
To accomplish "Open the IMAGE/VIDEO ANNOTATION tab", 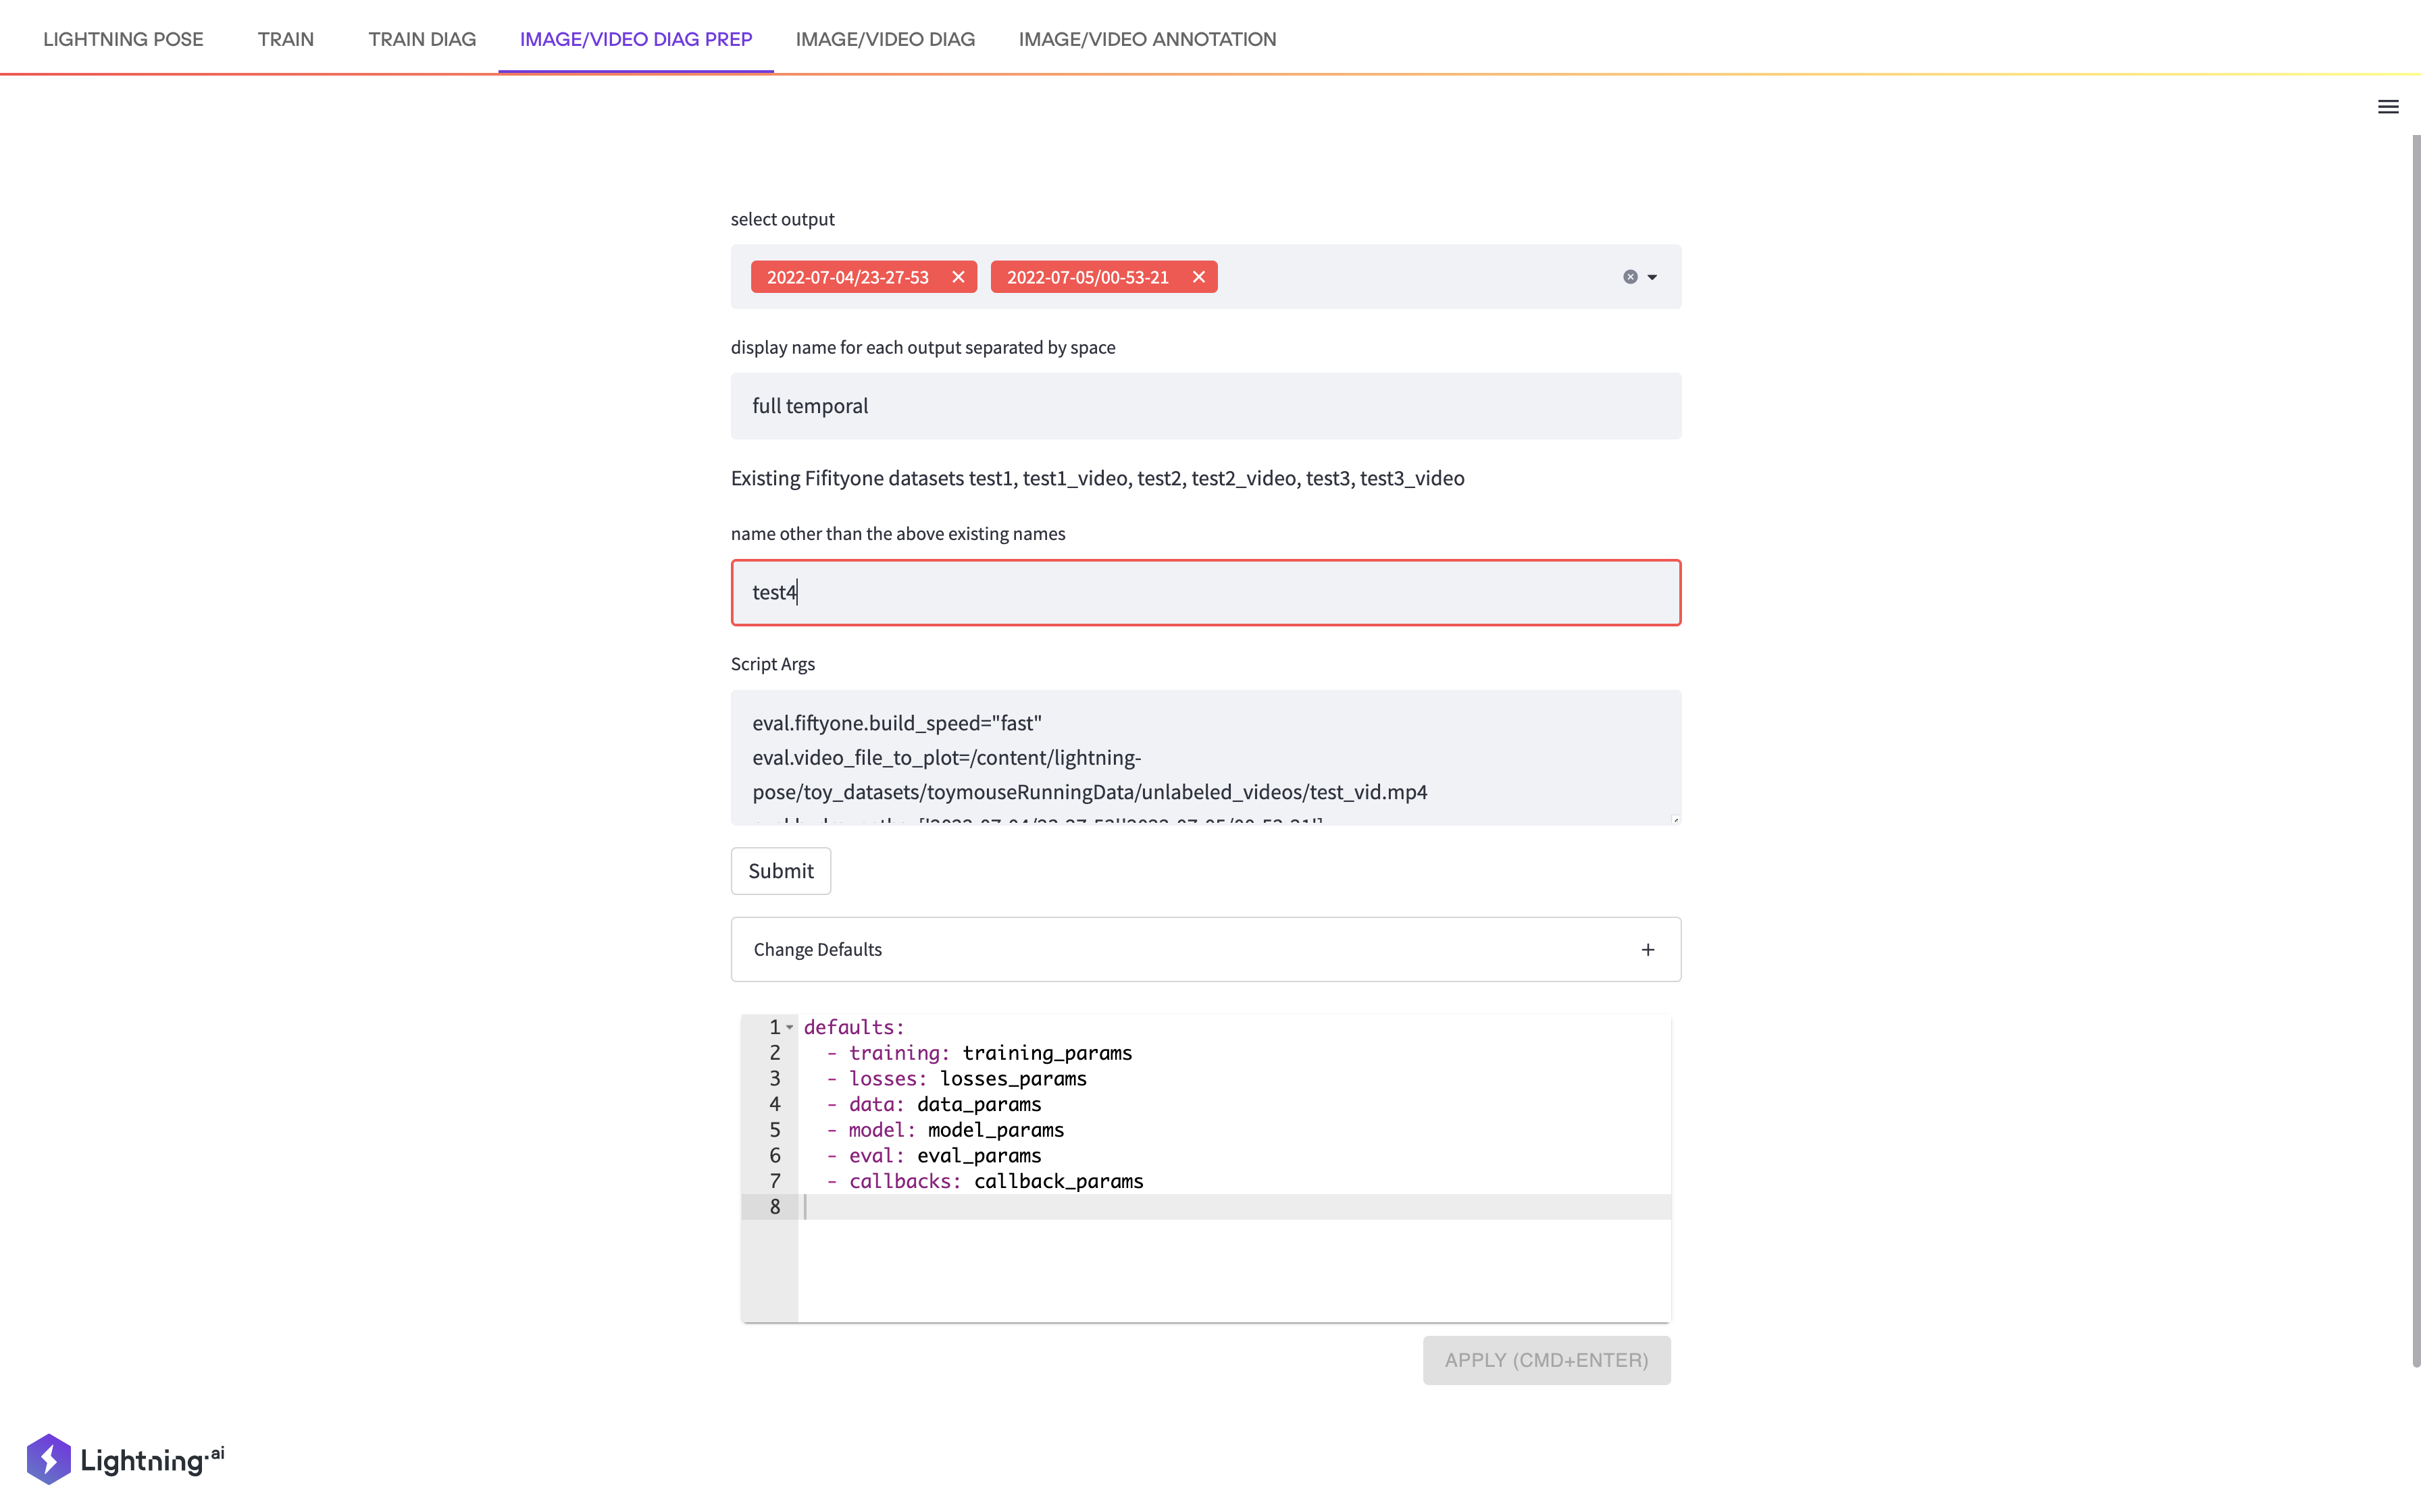I will [x=1146, y=39].
